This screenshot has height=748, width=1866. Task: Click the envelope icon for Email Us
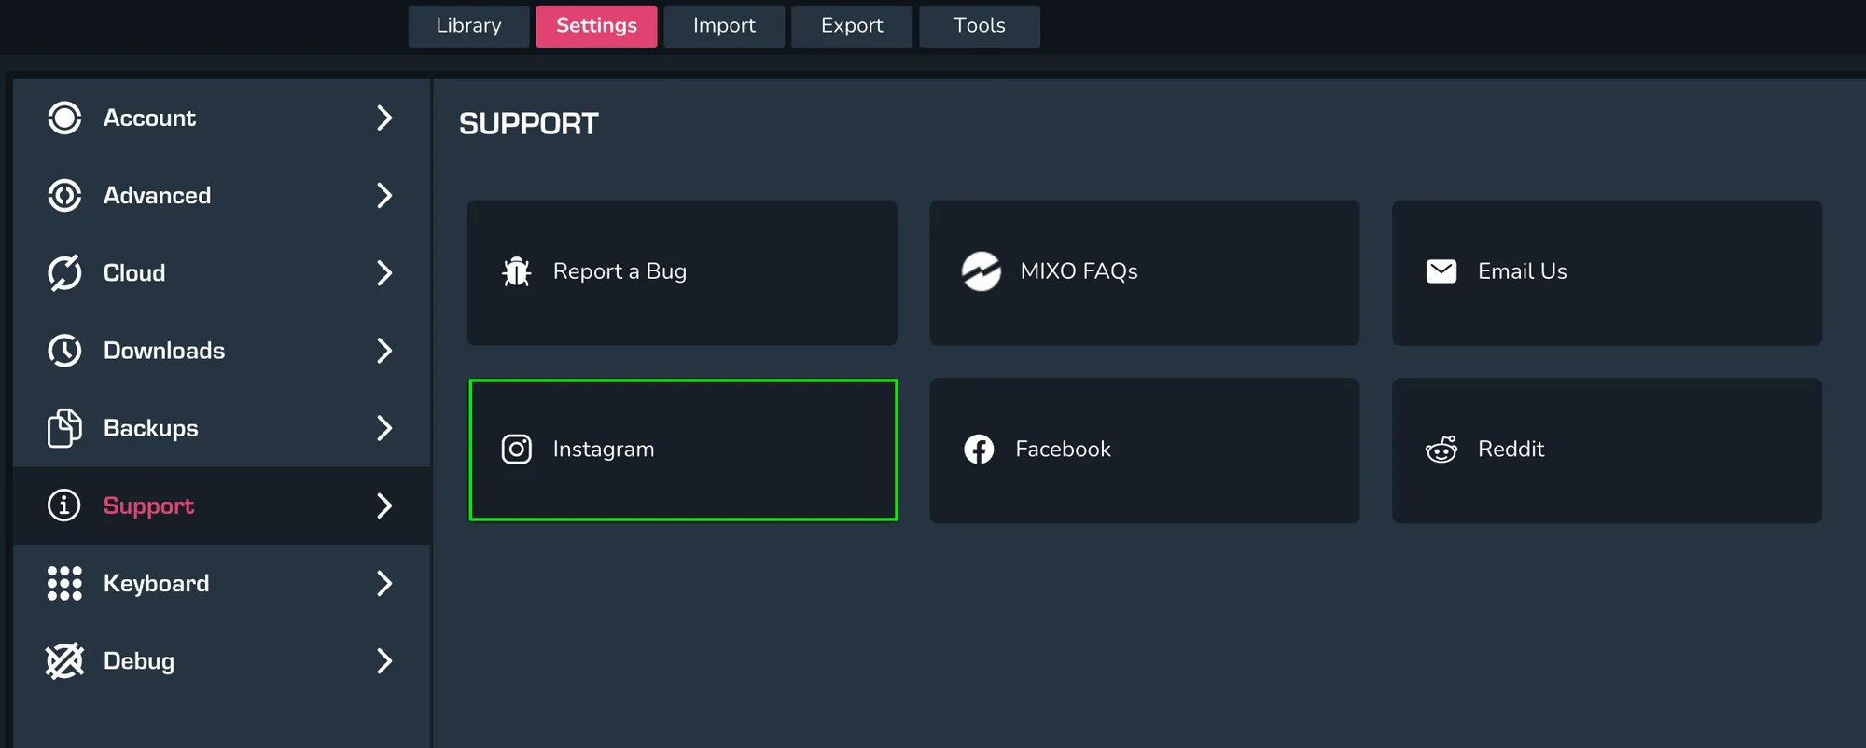click(x=1441, y=271)
